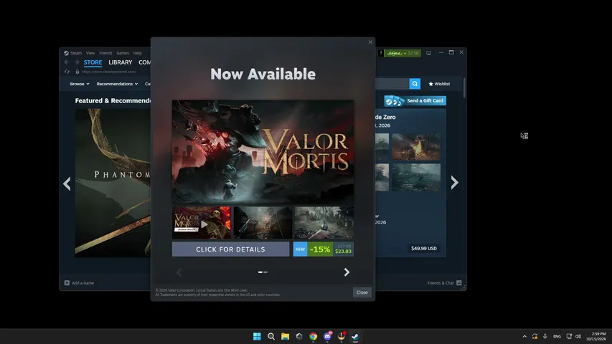Reload the Steam store page
612x344 pixels.
pyautogui.click(x=67, y=72)
